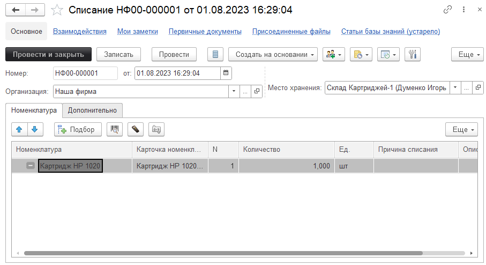
Task: Click the favorites star next to the title
Action: click(57, 10)
